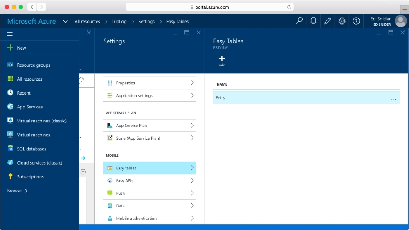Click the pencil edit dashboard icon
The height and width of the screenshot is (230, 409).
tap(328, 21)
